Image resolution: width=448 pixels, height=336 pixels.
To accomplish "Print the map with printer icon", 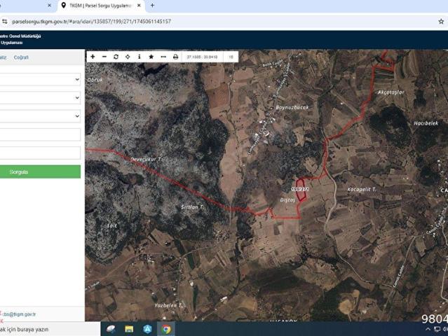I will click(175, 57).
